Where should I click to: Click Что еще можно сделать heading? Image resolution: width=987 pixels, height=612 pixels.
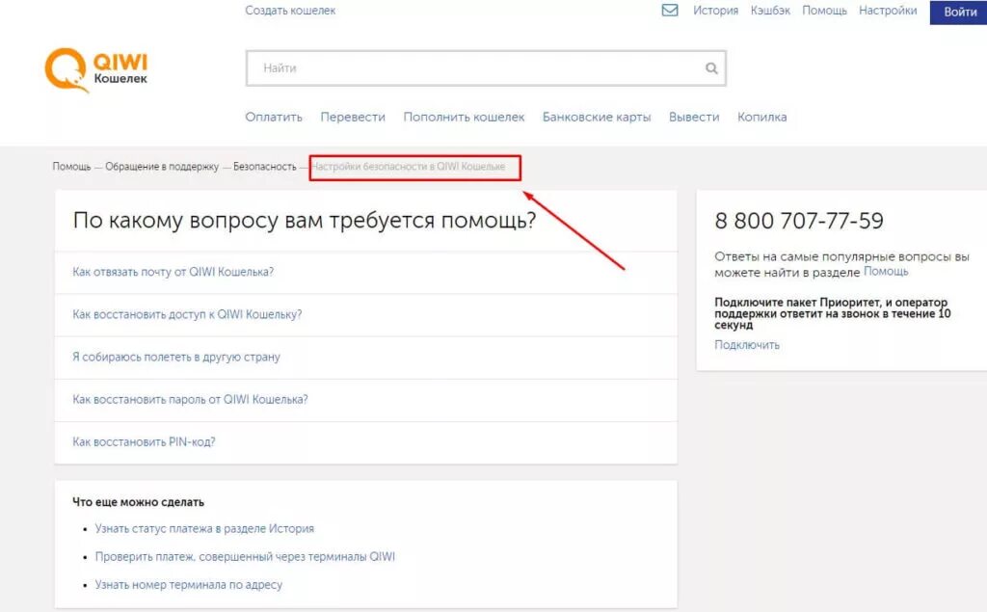[139, 502]
